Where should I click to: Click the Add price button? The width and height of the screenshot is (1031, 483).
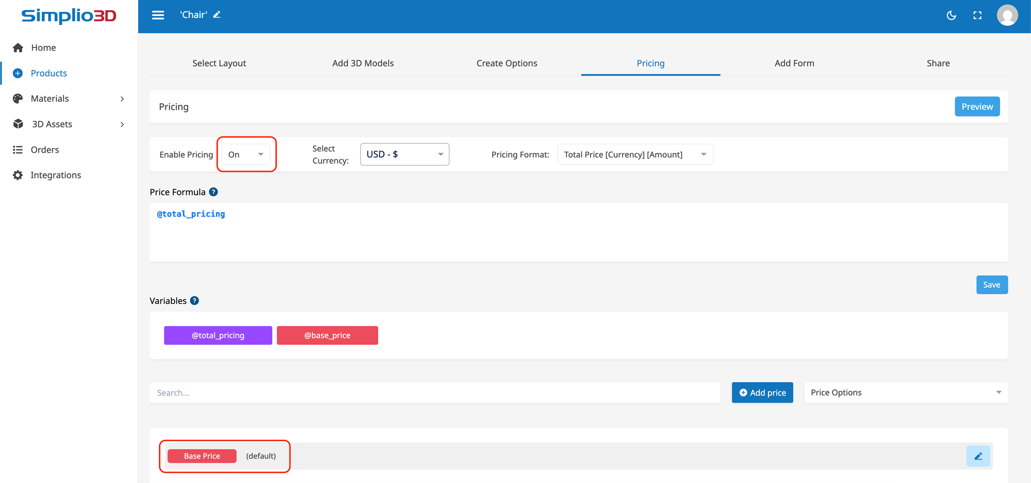[762, 393]
